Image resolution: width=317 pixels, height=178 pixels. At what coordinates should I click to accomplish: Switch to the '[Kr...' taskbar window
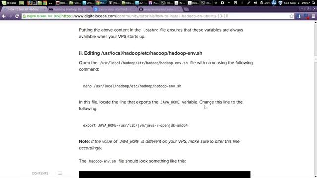tap(180, 3)
